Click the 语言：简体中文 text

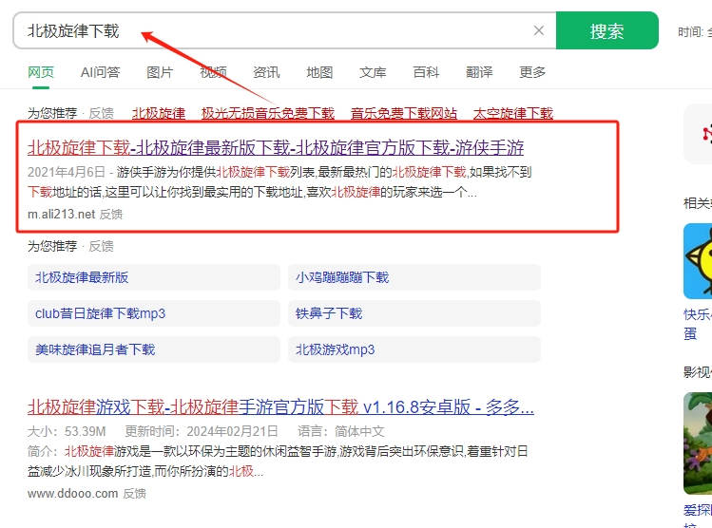tap(341, 431)
